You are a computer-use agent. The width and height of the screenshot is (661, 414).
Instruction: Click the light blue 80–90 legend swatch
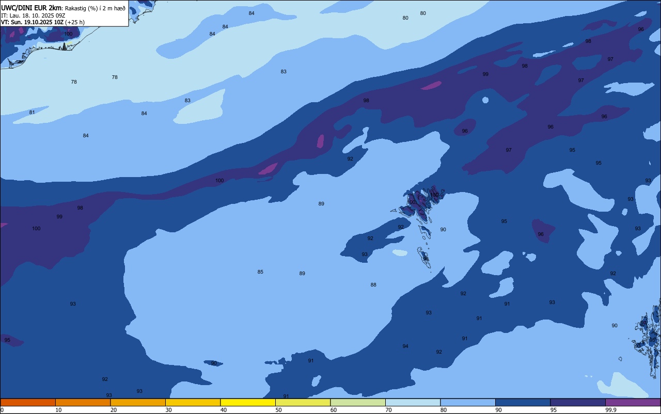coord(468,402)
